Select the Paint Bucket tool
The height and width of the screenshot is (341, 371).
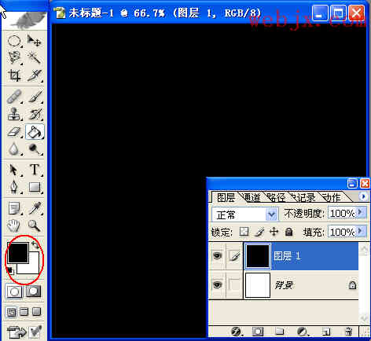pos(35,132)
